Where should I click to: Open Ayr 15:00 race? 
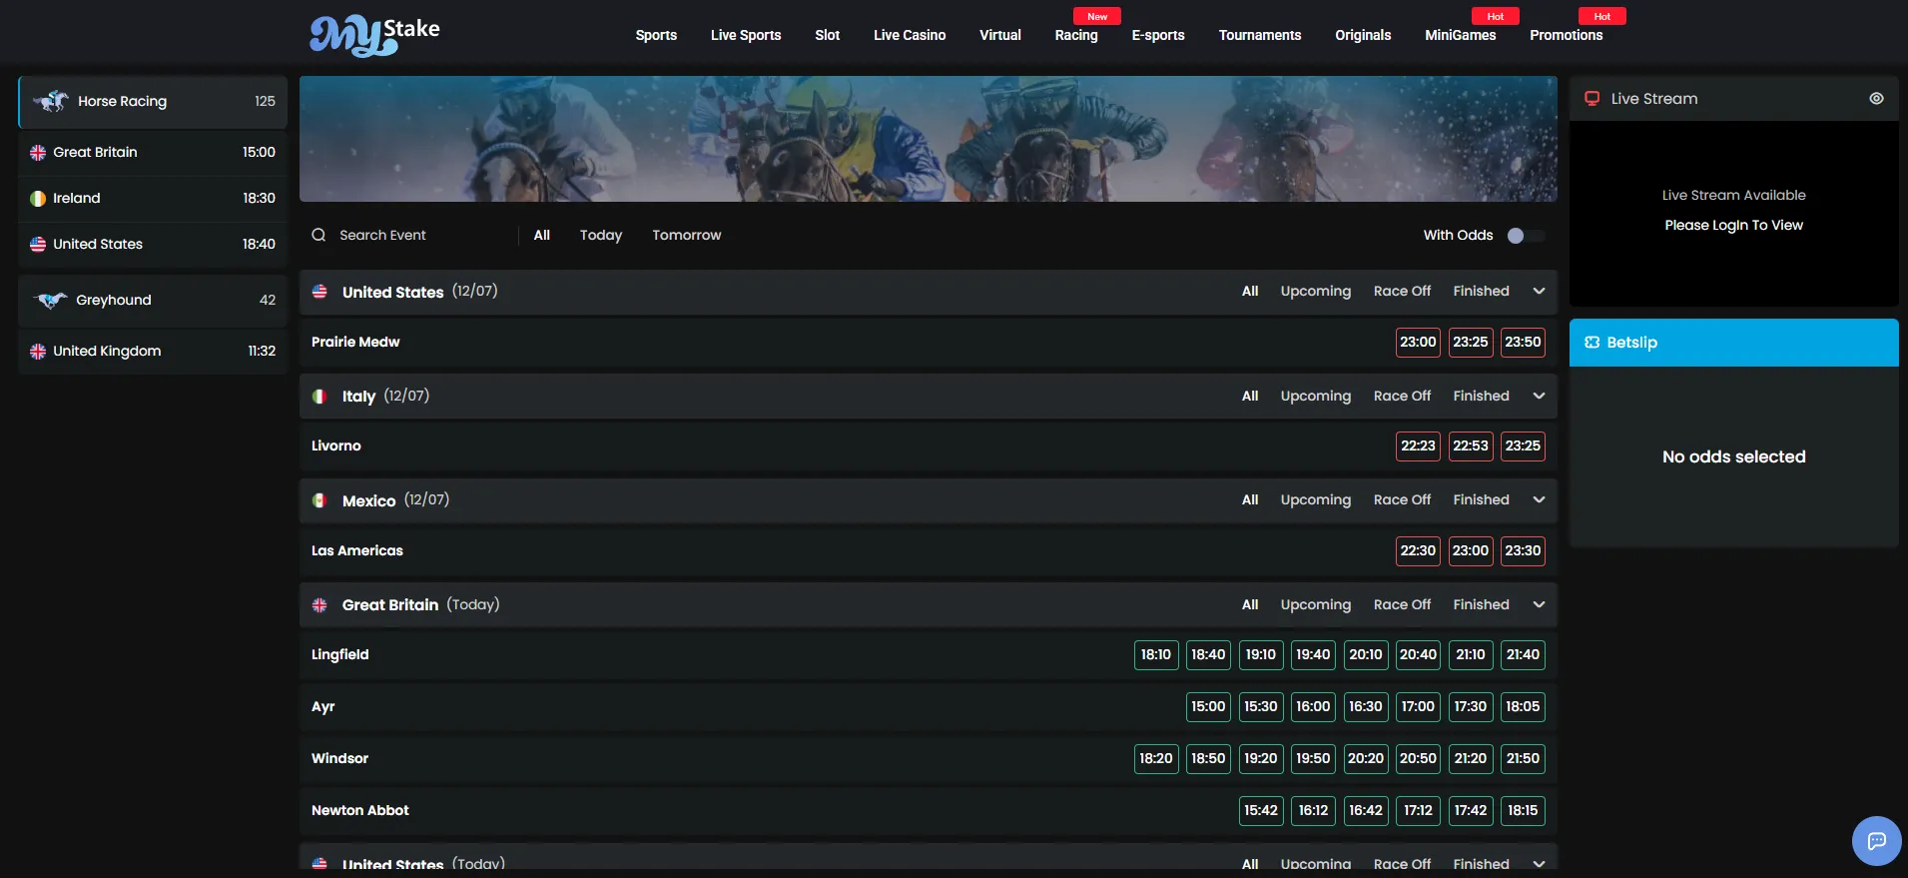point(1208,707)
